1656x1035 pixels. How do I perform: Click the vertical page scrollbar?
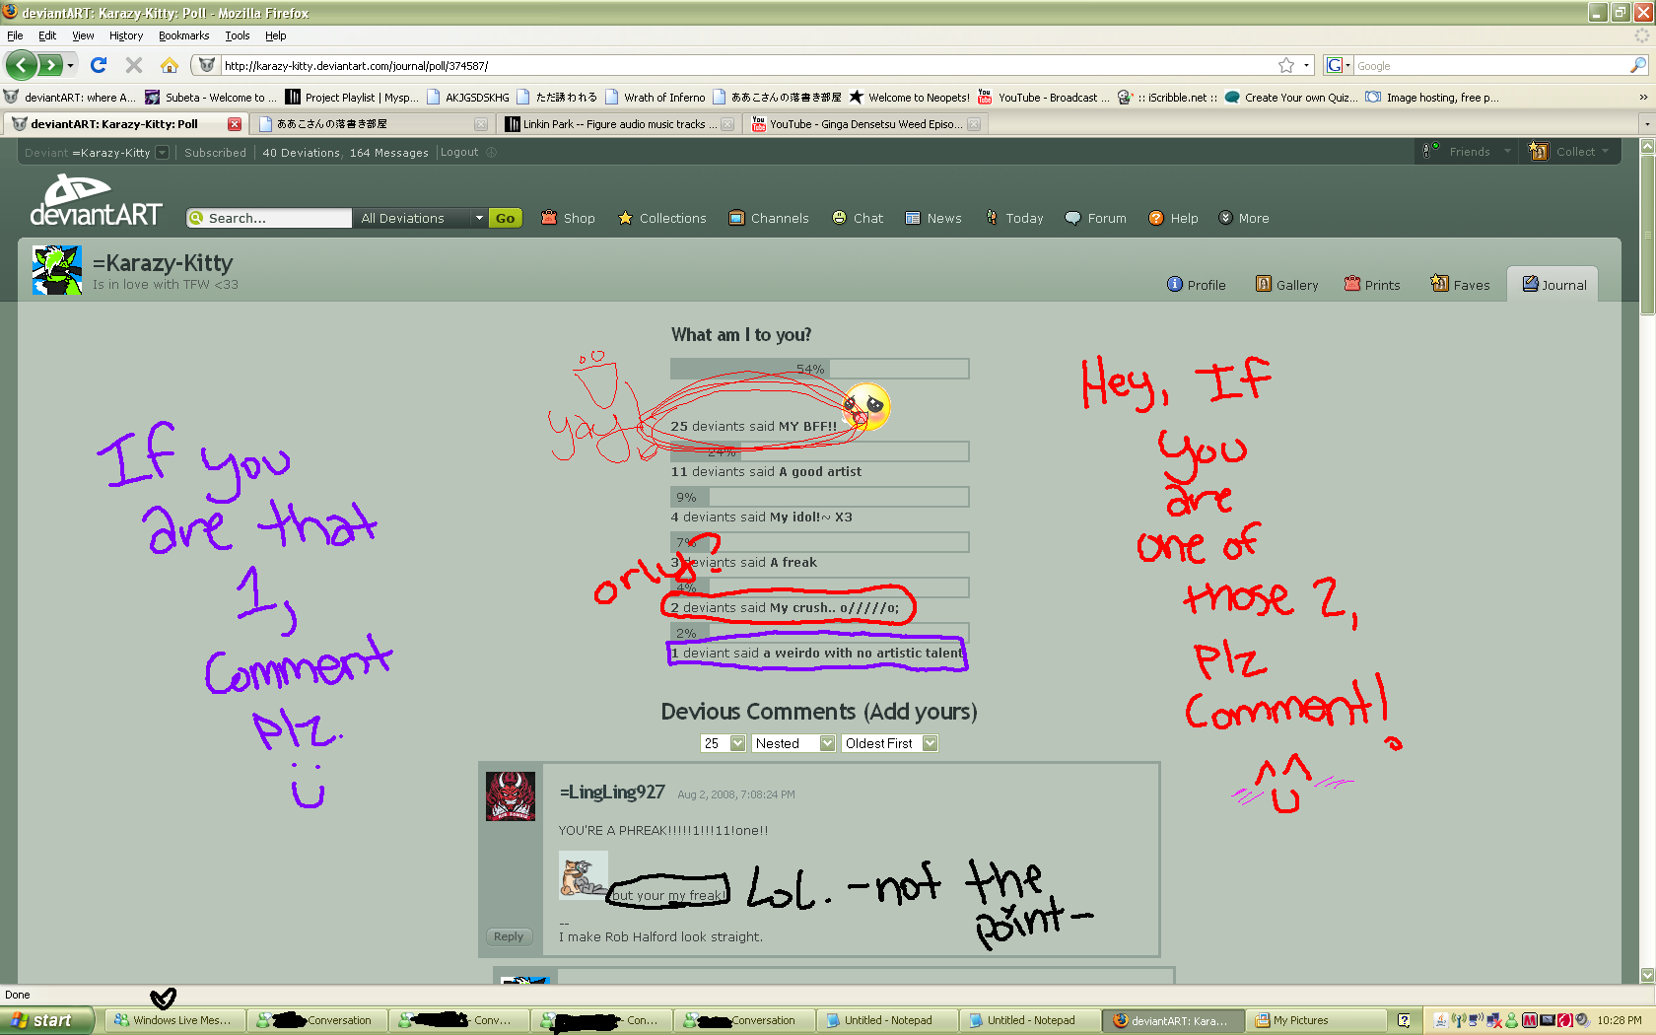click(1647, 561)
